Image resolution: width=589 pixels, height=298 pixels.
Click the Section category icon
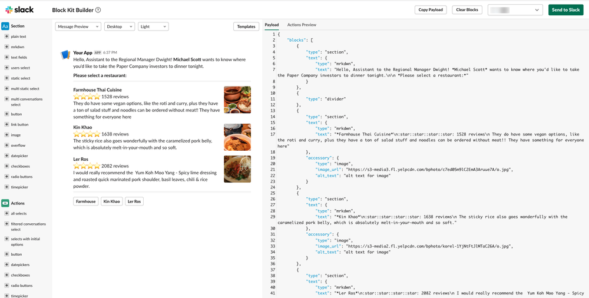pos(5,26)
